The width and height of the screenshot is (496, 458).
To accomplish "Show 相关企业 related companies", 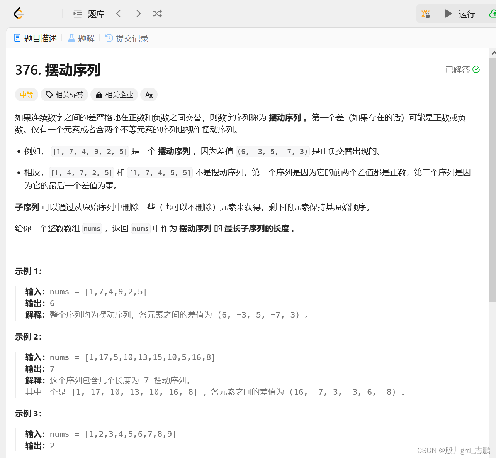I will pos(114,95).
